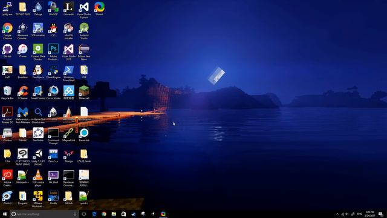The width and height of the screenshot is (387, 218).
Task: Open Chrome from the taskbar
Action: [x=104, y=214]
